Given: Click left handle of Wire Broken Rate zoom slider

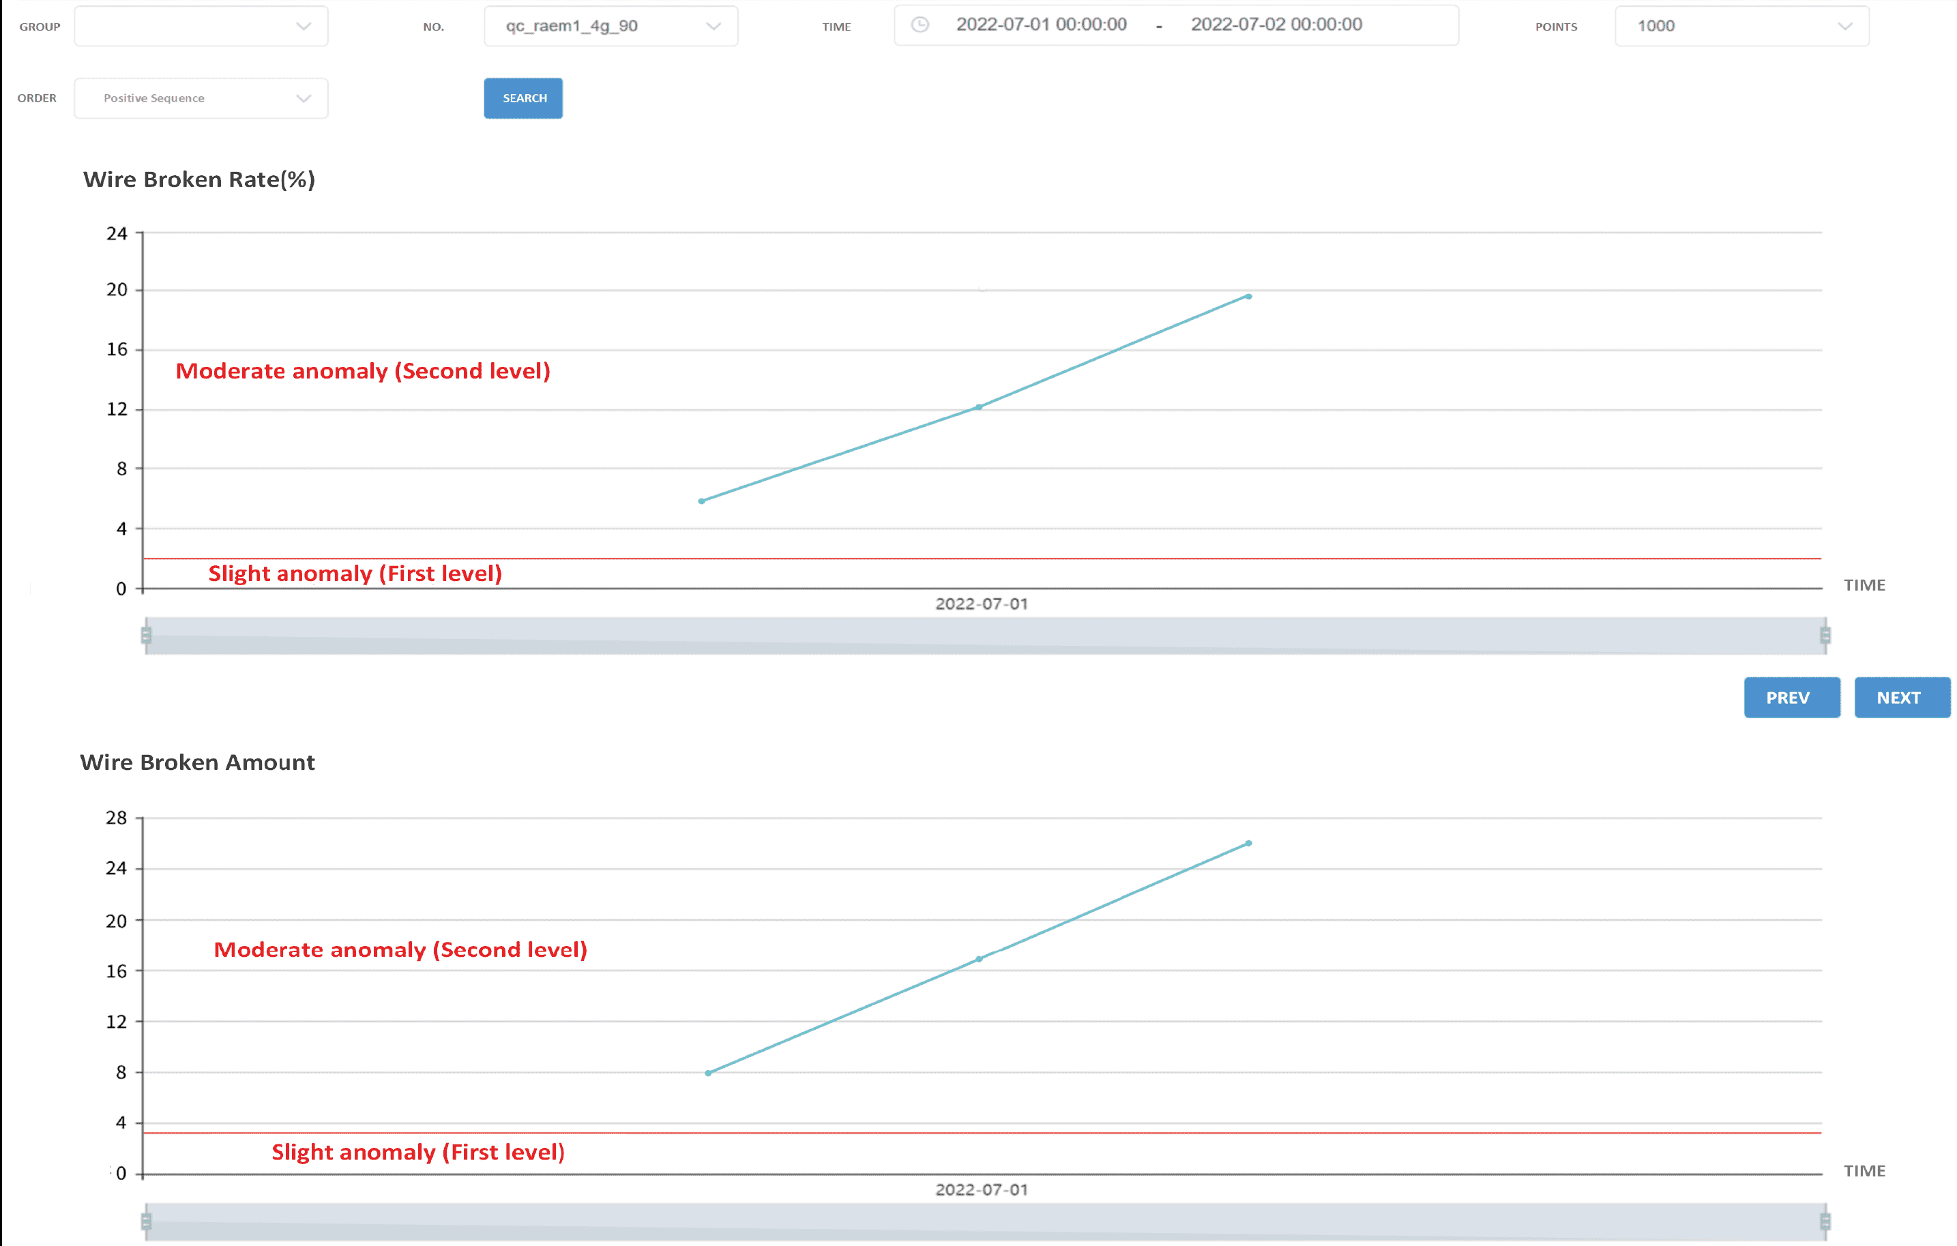Looking at the screenshot, I should pos(146,636).
